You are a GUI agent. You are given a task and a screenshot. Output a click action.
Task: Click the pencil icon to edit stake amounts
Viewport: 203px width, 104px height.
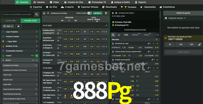coord(199,44)
